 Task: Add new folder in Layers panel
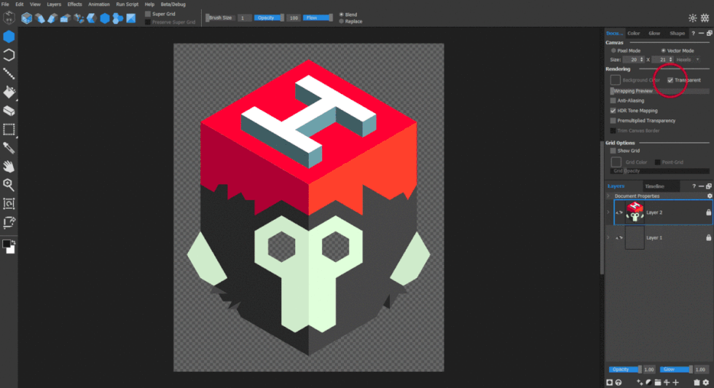pyautogui.click(x=657, y=383)
